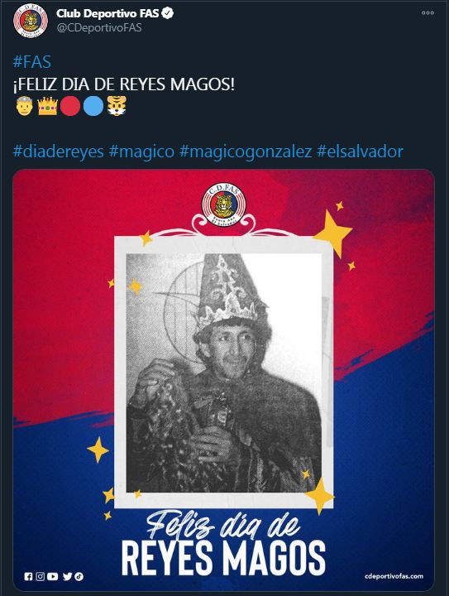This screenshot has width=449, height=596.
Task: Open the #diadereyes hashtag
Action: (59, 151)
